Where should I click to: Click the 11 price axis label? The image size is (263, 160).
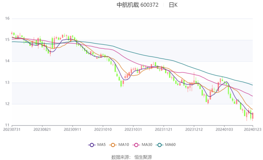coord(7,125)
